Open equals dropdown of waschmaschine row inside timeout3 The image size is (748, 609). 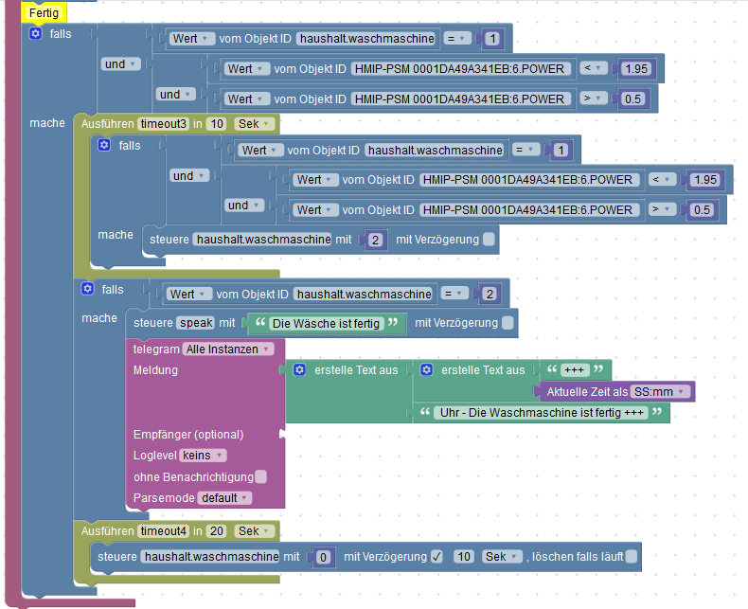click(525, 150)
